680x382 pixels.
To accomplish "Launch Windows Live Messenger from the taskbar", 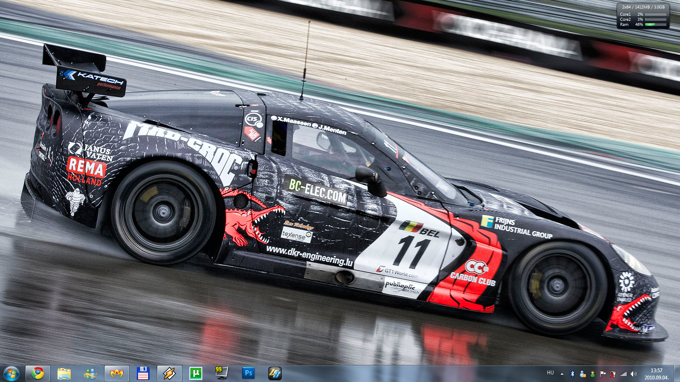I will (91, 374).
